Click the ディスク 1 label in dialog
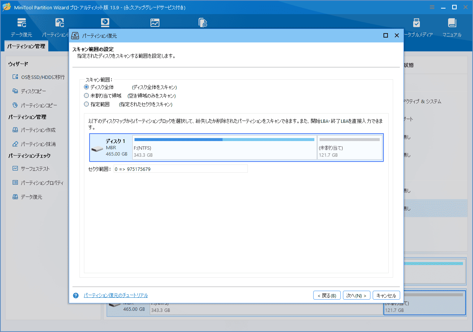The width and height of the screenshot is (473, 332). point(116,141)
